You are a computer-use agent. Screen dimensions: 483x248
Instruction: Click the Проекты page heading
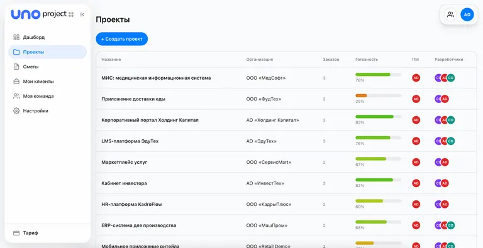coord(113,19)
